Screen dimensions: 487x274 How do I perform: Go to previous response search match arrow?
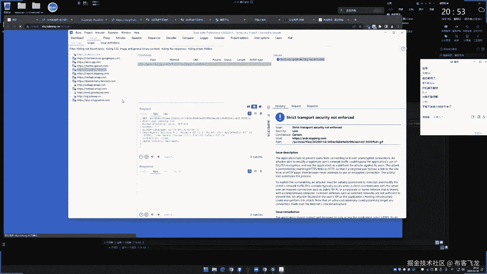click(152, 215)
